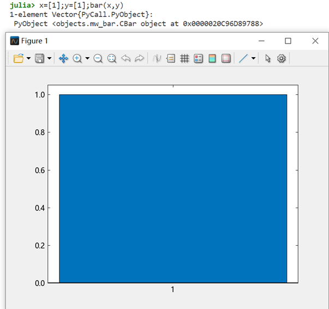The height and width of the screenshot is (309, 329).
Task: Select the pointer arrow tool
Action: click(x=267, y=58)
